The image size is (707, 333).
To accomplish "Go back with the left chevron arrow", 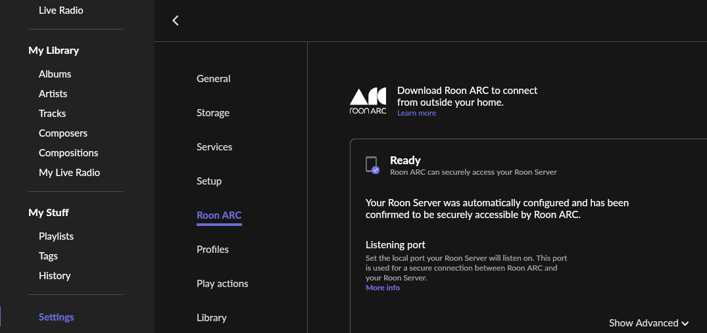I will (176, 20).
